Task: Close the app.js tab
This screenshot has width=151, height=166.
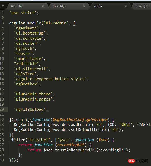Action: (126, 6)
